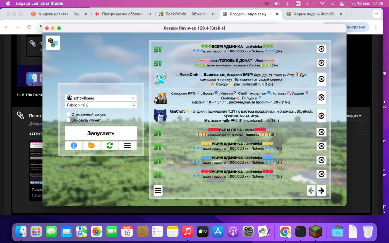The height and width of the screenshot is (243, 389).
Task: Enable Отложенный запуск checkbox
Action: click(x=68, y=114)
